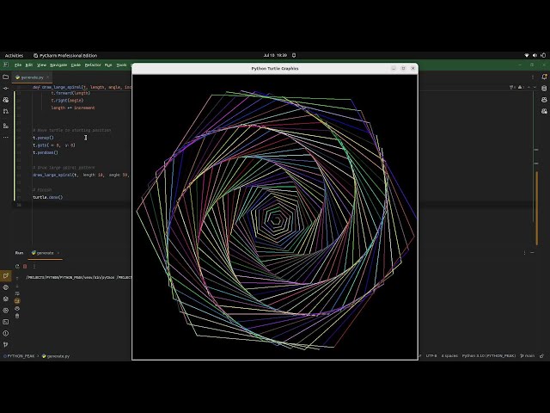Open the clock and calendar in top bar
The width and height of the screenshot is (550, 413).
pyautogui.click(x=275, y=55)
